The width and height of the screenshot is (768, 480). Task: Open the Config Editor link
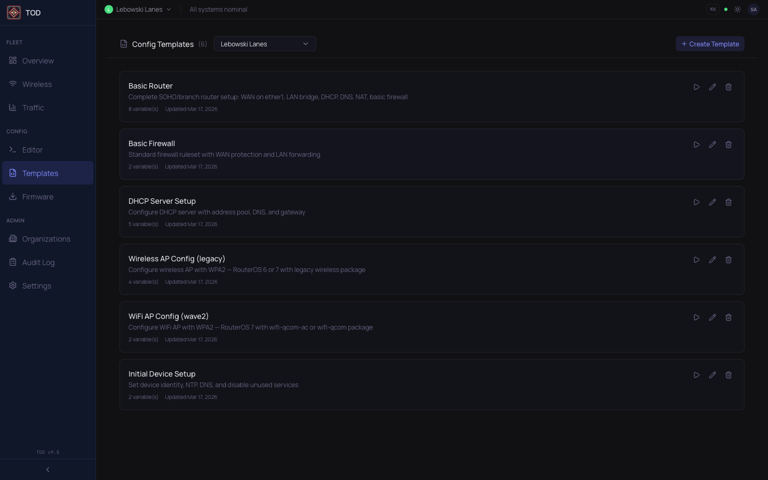[x=32, y=150]
